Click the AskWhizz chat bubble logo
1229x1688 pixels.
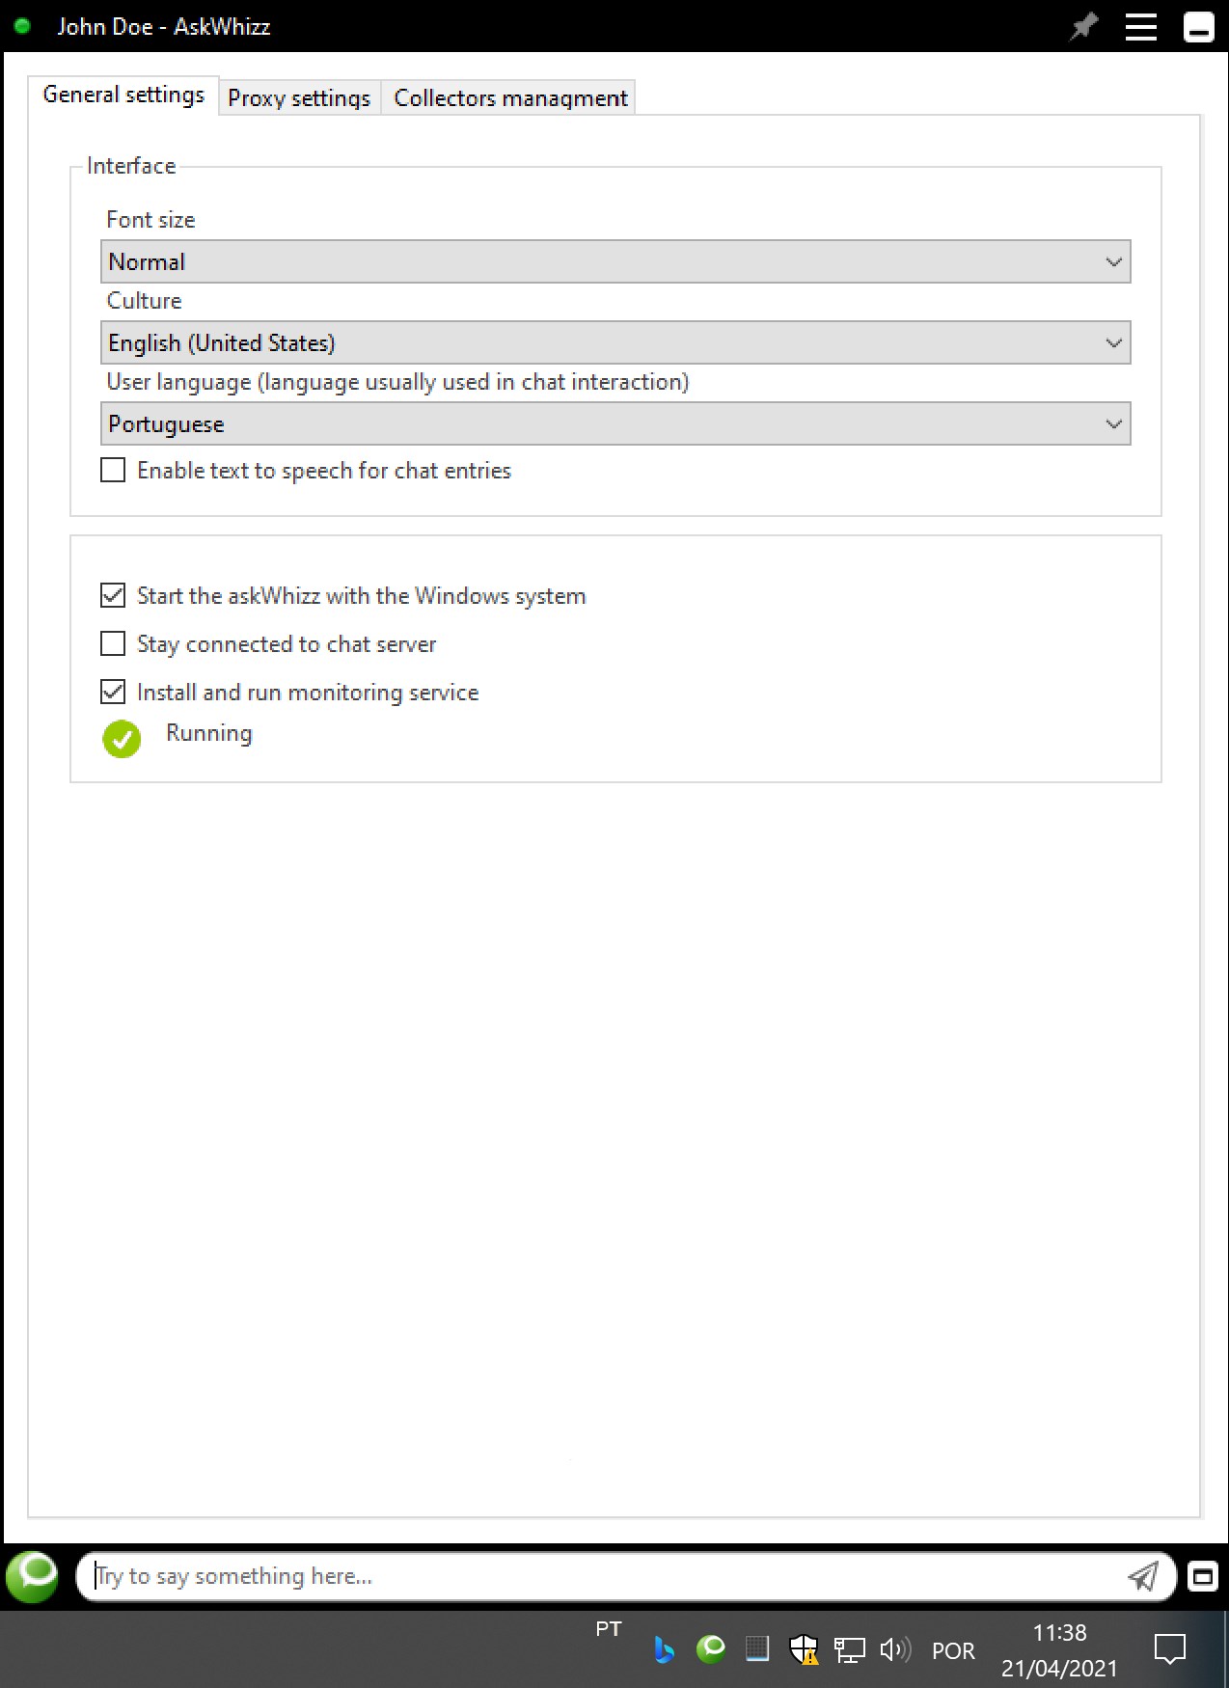(33, 1575)
